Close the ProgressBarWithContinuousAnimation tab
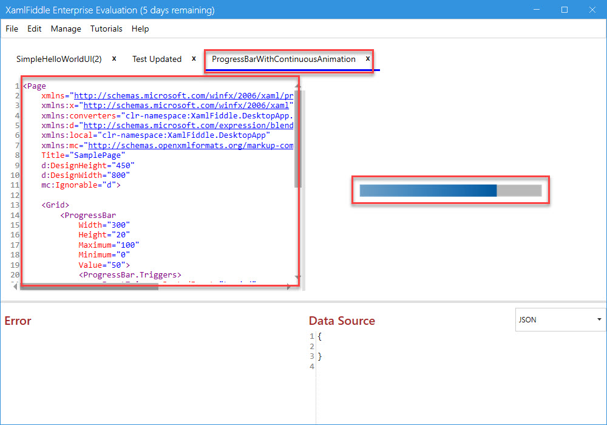The width and height of the screenshot is (607, 425). 368,58
